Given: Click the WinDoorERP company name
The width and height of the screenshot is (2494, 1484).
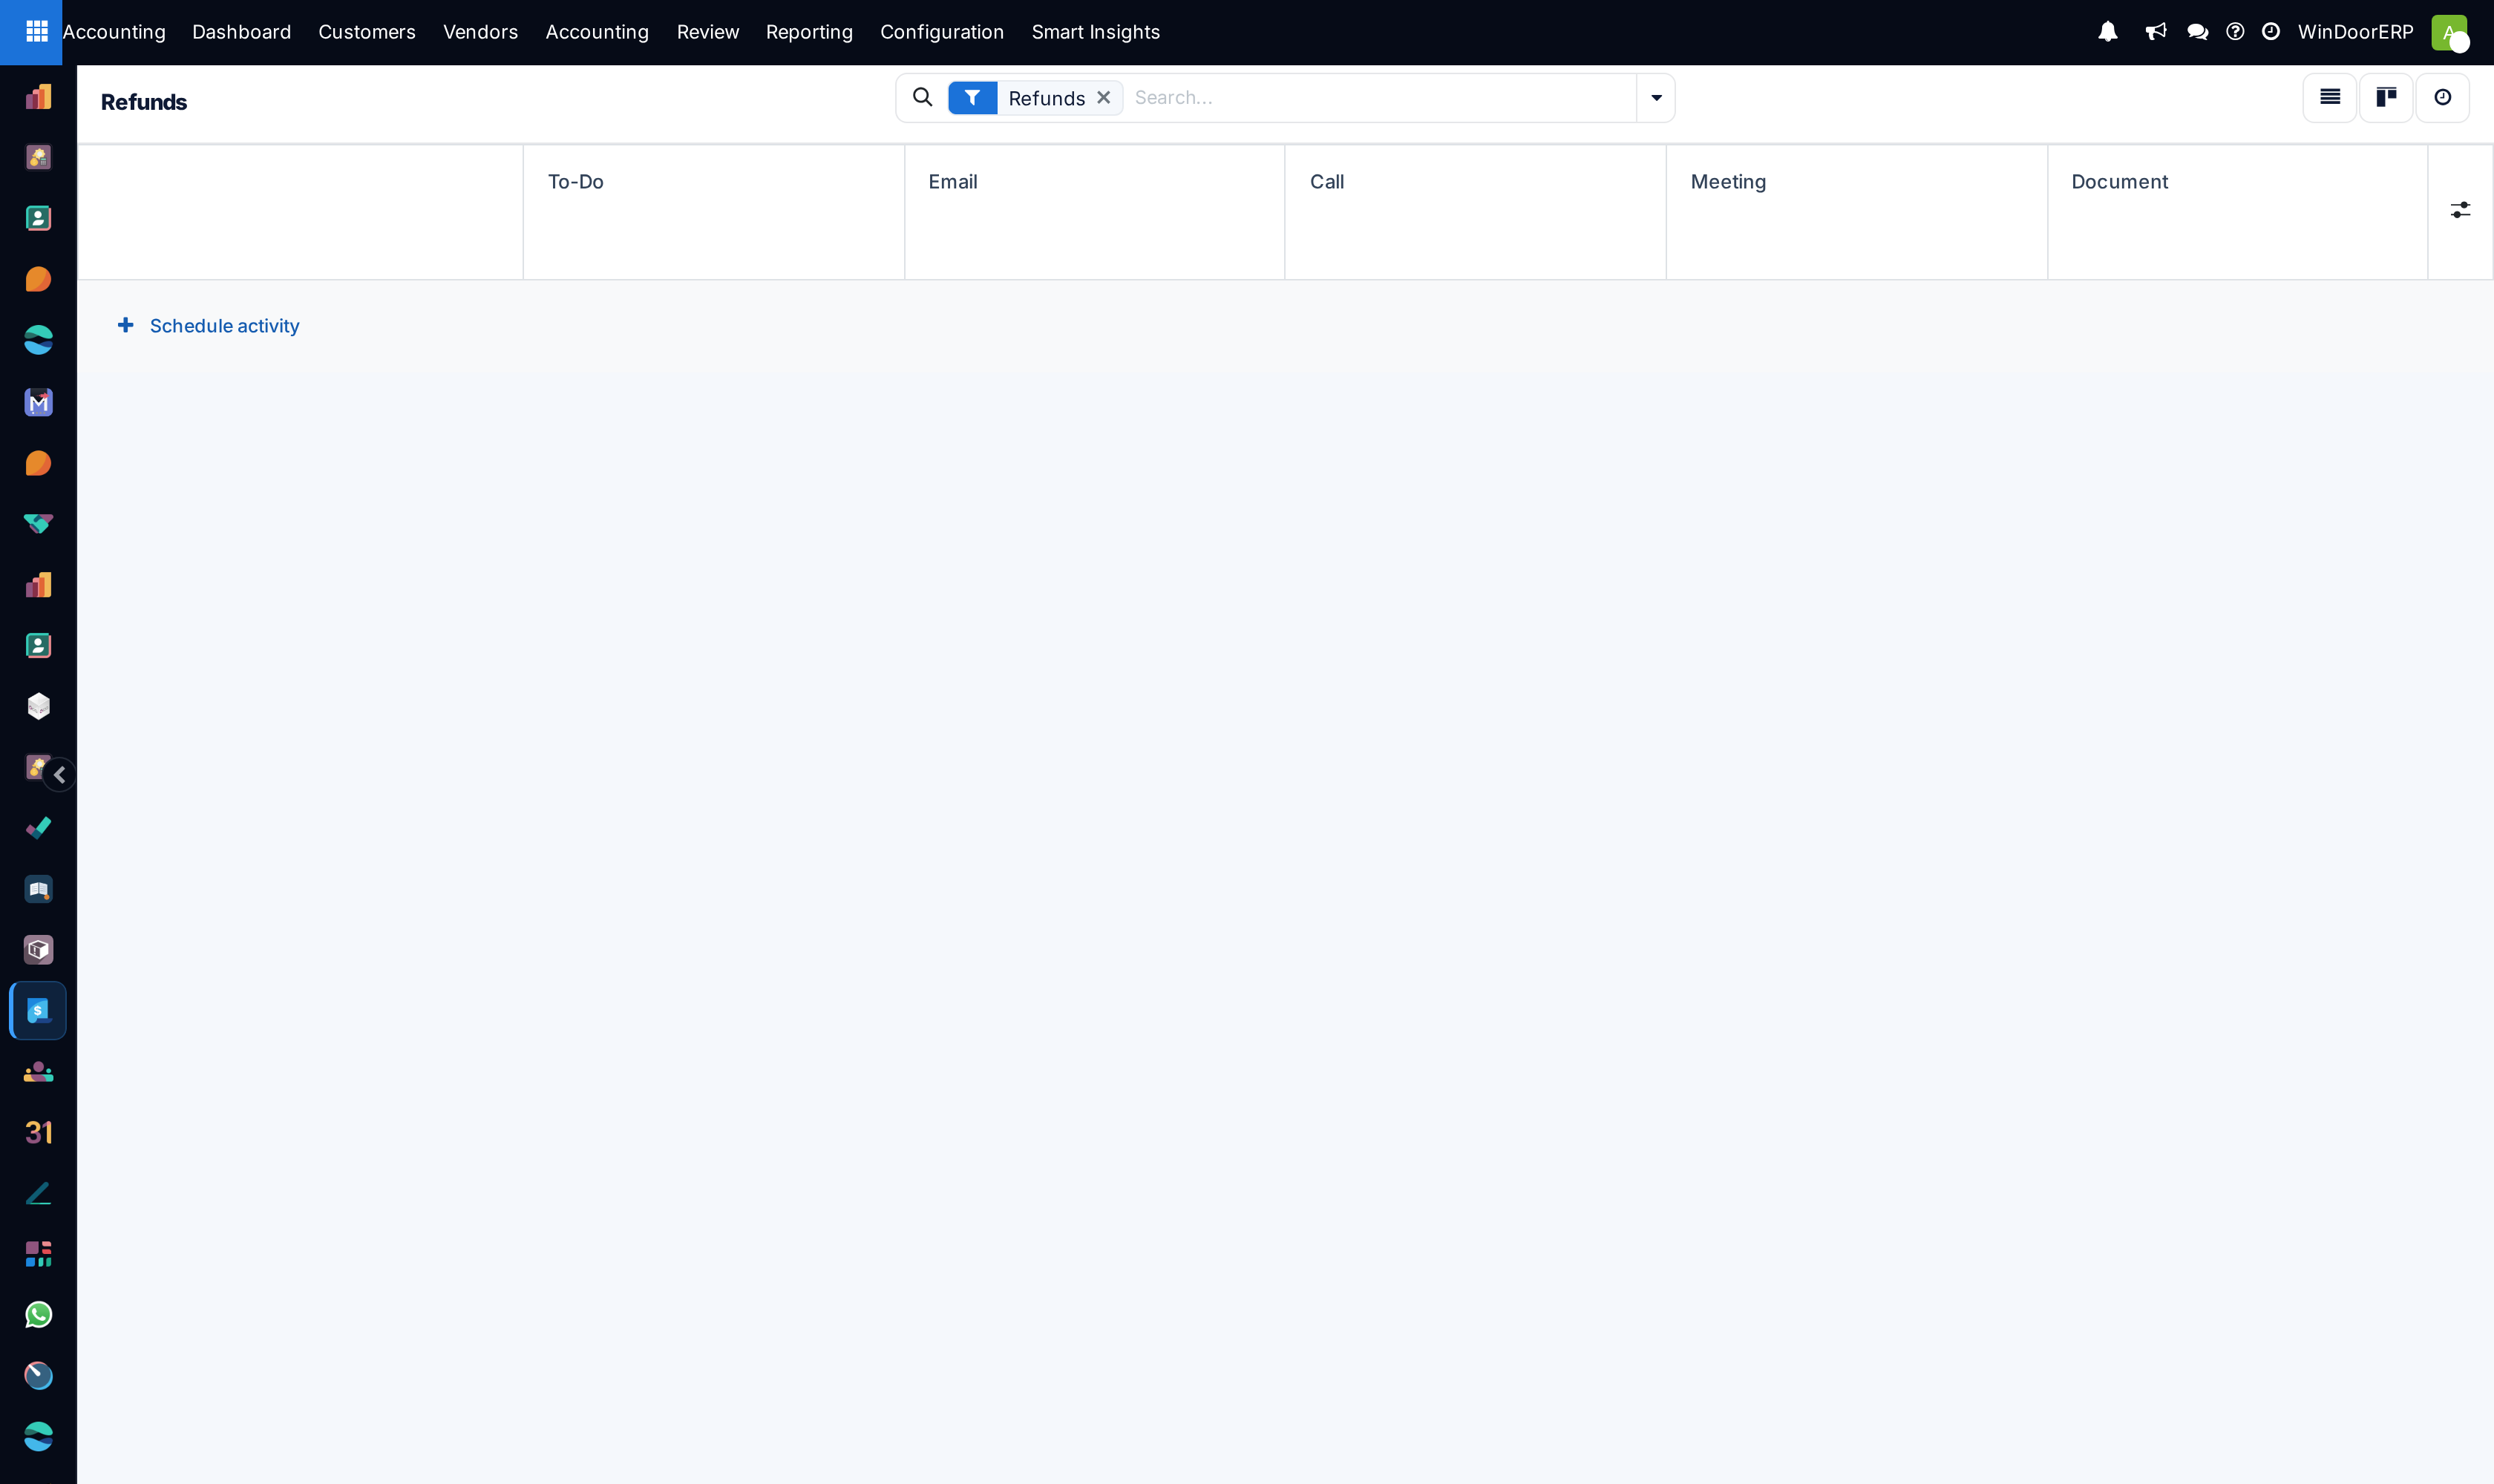Looking at the screenshot, I should click(2356, 32).
